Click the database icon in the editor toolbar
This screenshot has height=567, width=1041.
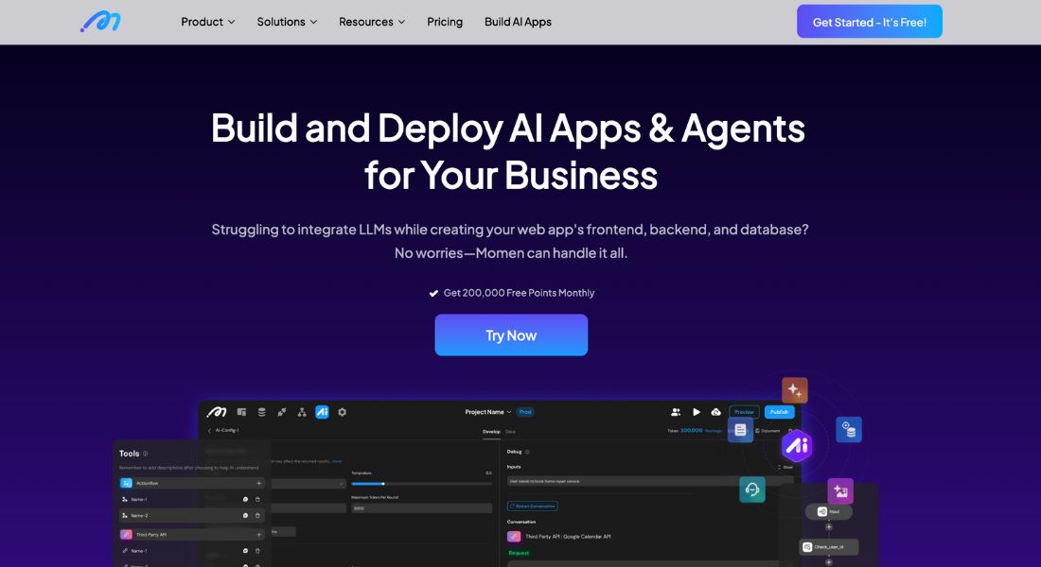point(261,413)
